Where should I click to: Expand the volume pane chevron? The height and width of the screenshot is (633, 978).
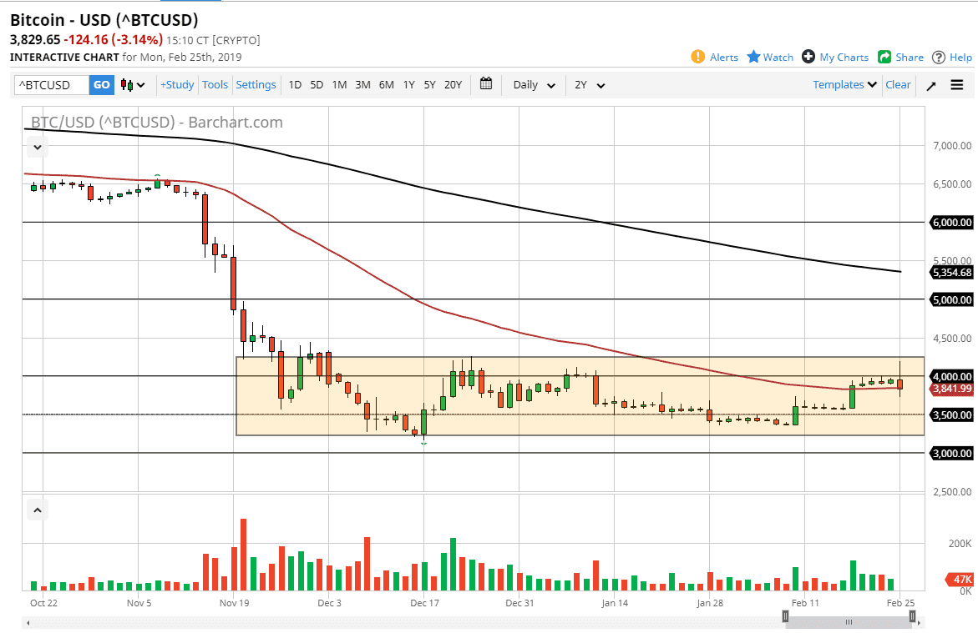[37, 509]
